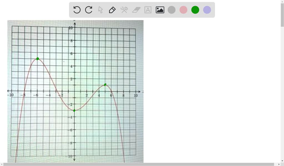Select the Pointer tool
The height and width of the screenshot is (166, 284).
pos(100,10)
